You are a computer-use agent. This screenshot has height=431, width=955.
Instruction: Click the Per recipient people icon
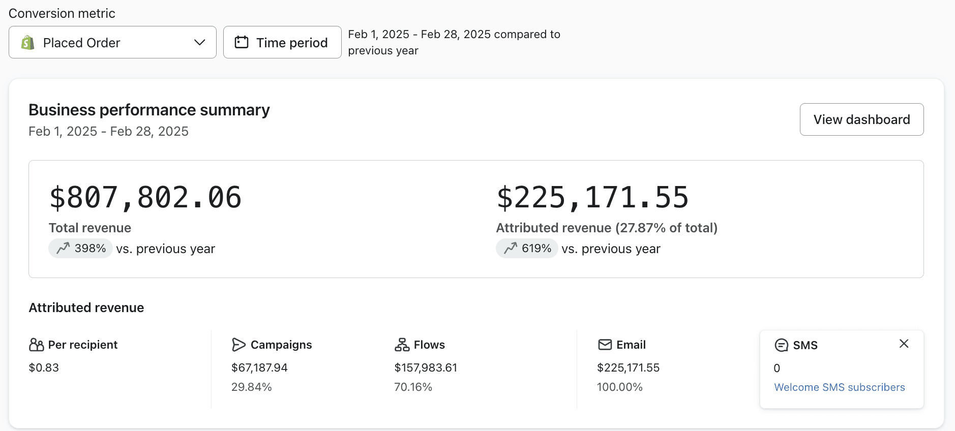tap(37, 345)
